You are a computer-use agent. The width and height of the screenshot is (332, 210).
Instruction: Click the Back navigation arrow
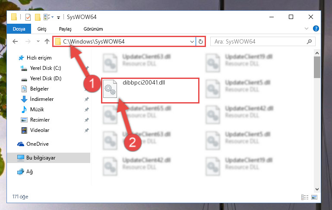(x=15, y=41)
